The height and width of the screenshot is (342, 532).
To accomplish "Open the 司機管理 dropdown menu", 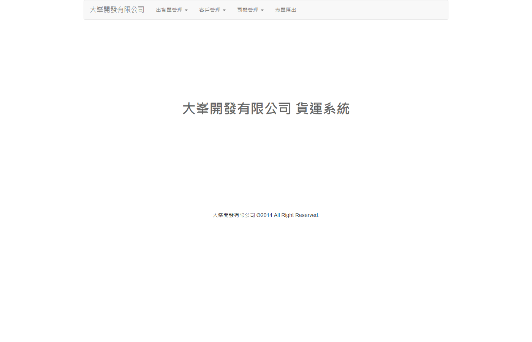I will coord(250,10).
